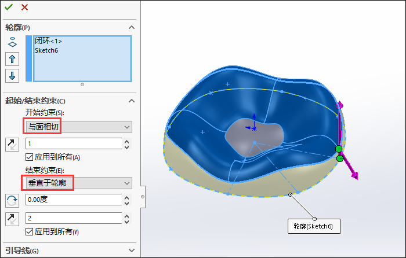Toggle the 应用到所有(A) checkbox

[29, 157]
